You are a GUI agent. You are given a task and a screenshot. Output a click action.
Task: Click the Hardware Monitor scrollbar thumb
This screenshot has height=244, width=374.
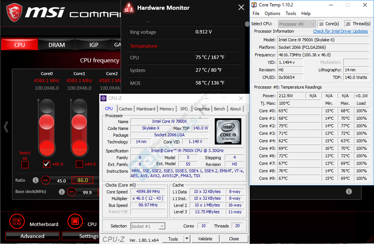(247, 24)
